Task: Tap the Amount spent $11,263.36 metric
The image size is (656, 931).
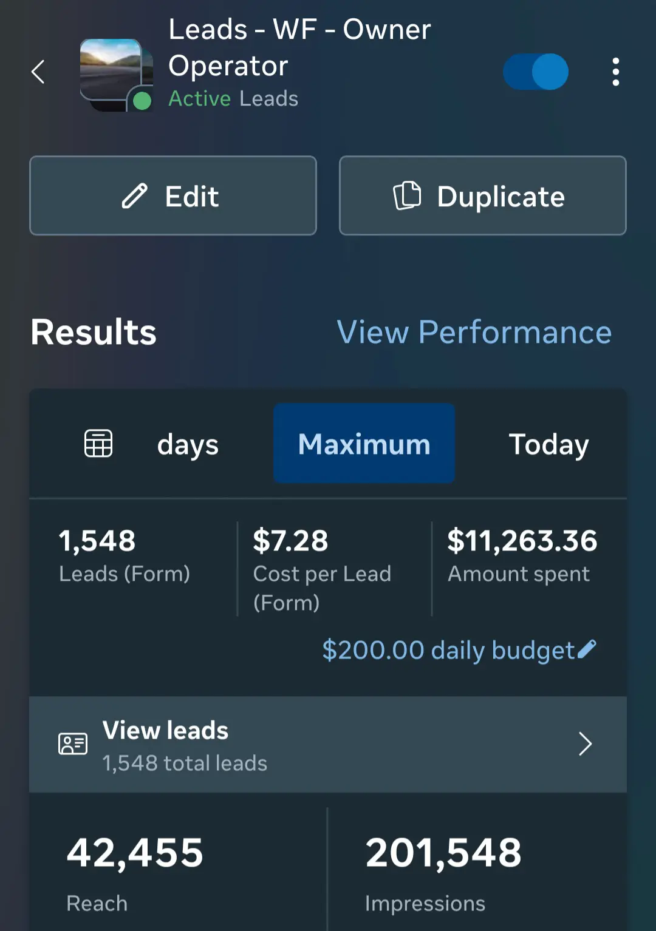Action: [x=522, y=555]
